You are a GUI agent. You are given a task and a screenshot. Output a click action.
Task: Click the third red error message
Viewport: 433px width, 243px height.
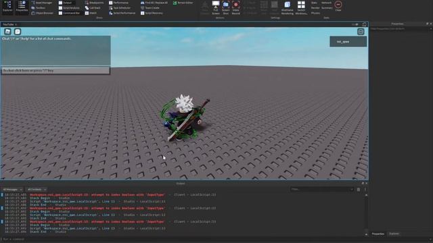point(97,222)
